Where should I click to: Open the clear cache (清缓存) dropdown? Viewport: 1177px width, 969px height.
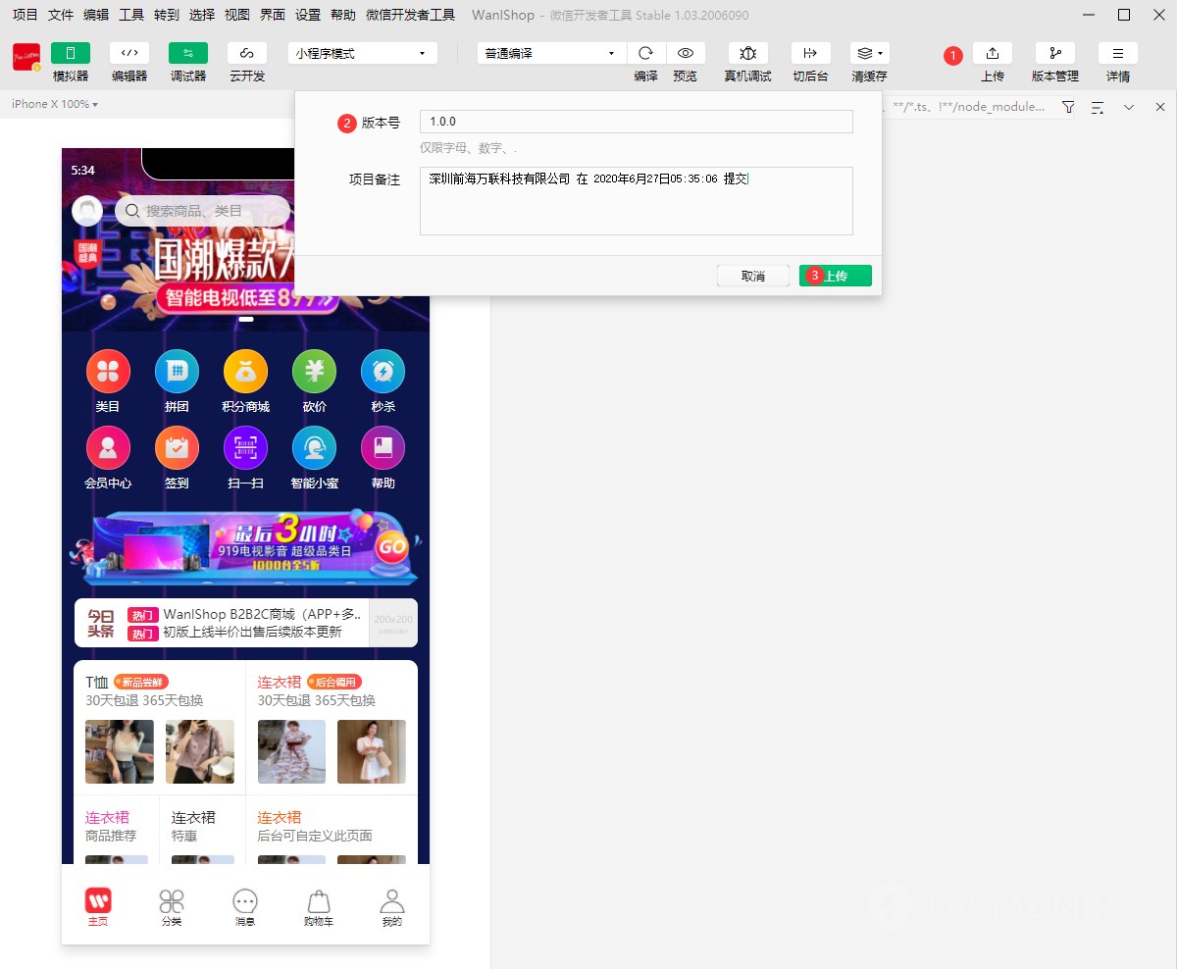[870, 53]
